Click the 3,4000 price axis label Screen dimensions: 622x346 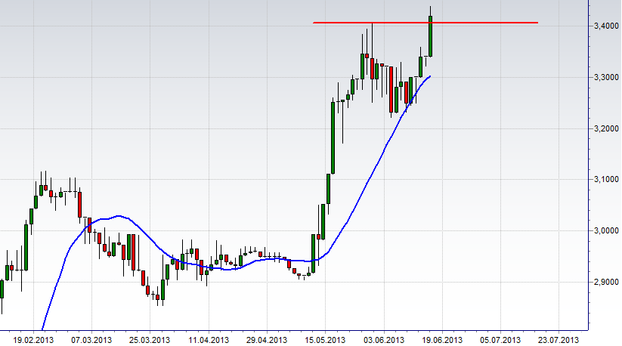click(606, 26)
